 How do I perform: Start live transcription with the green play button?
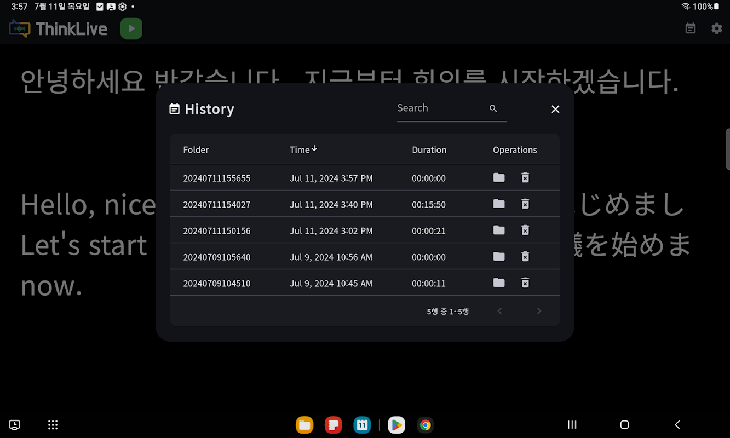pos(131,28)
